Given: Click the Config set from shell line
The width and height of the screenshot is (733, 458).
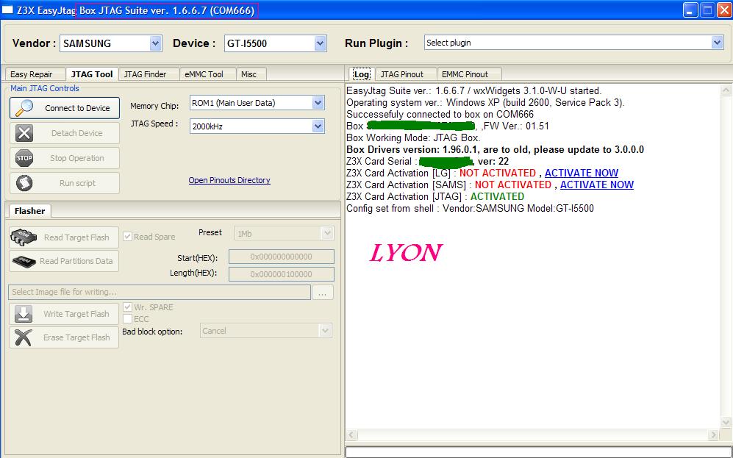Looking at the screenshot, I should 471,209.
